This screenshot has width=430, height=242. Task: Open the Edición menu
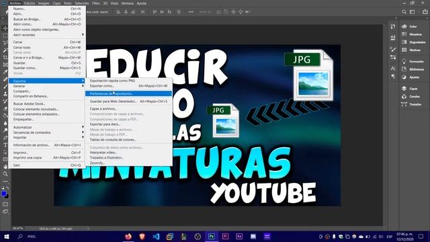coord(30,3)
